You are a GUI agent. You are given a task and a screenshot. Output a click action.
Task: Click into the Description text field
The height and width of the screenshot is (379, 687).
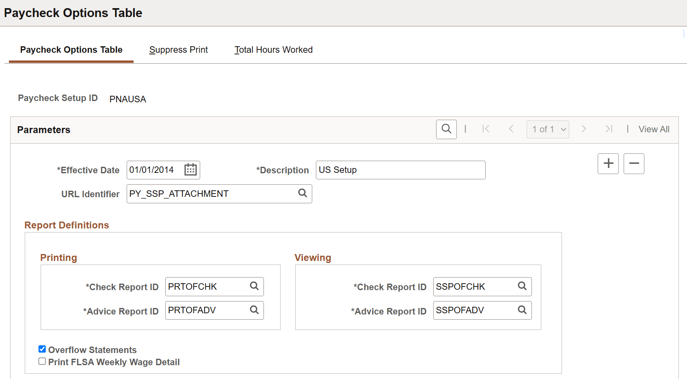(x=401, y=170)
